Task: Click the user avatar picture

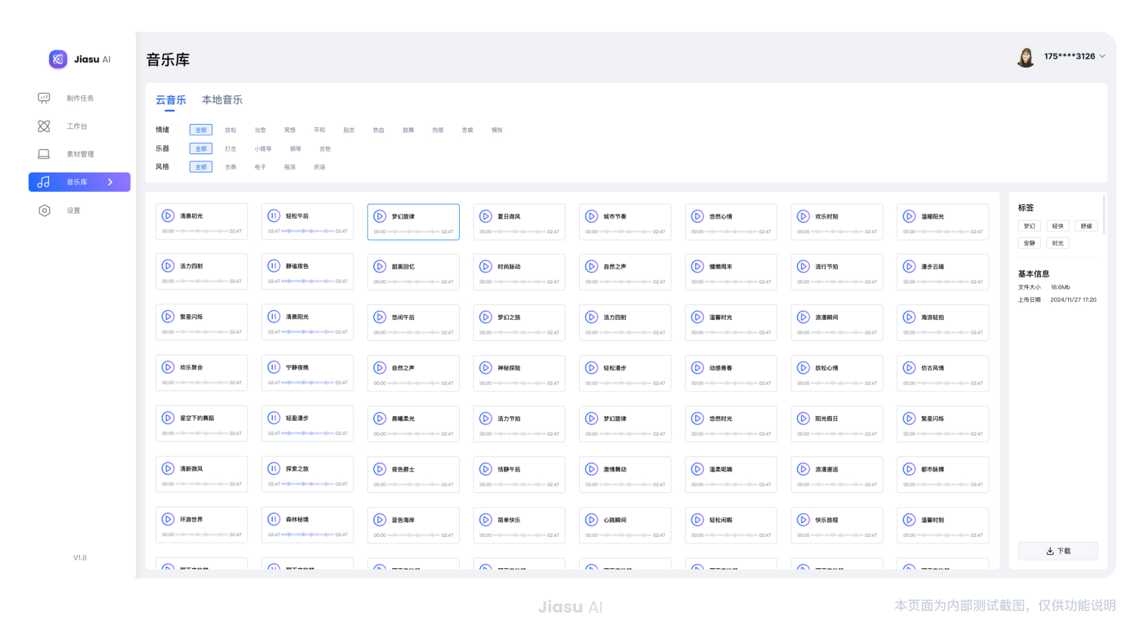Action: [1026, 57]
